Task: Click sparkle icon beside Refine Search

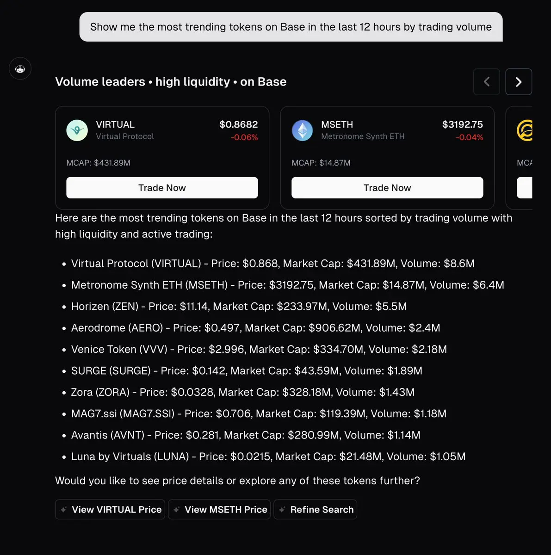Action: (x=282, y=510)
